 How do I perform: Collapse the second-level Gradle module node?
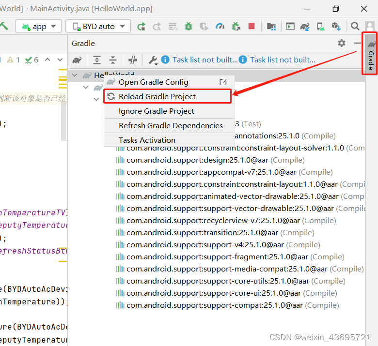click(x=86, y=87)
